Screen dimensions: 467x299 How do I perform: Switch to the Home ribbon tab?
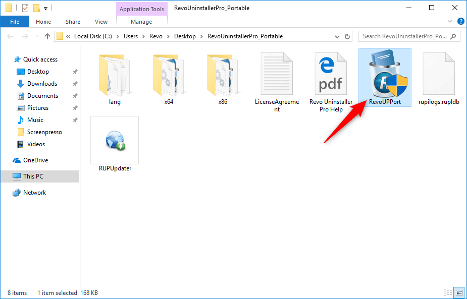[43, 22]
